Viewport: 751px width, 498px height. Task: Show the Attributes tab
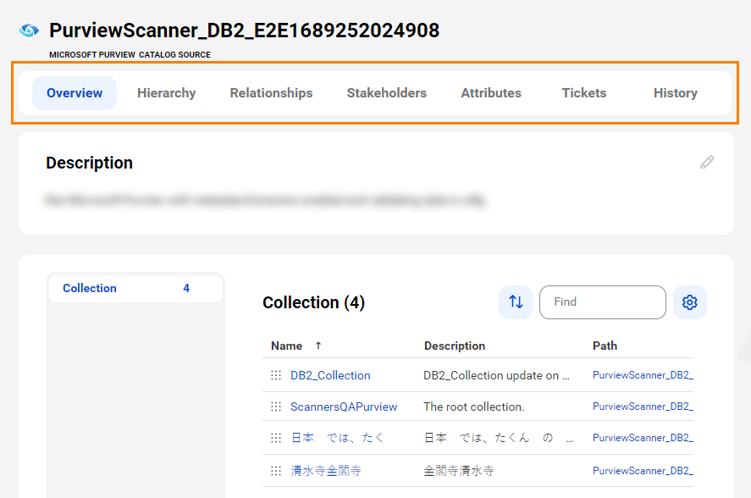click(x=491, y=93)
